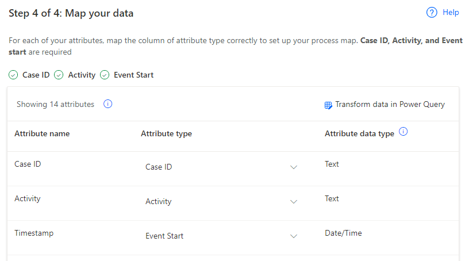Open the Help link text
The image size is (469, 261).
pos(451,13)
